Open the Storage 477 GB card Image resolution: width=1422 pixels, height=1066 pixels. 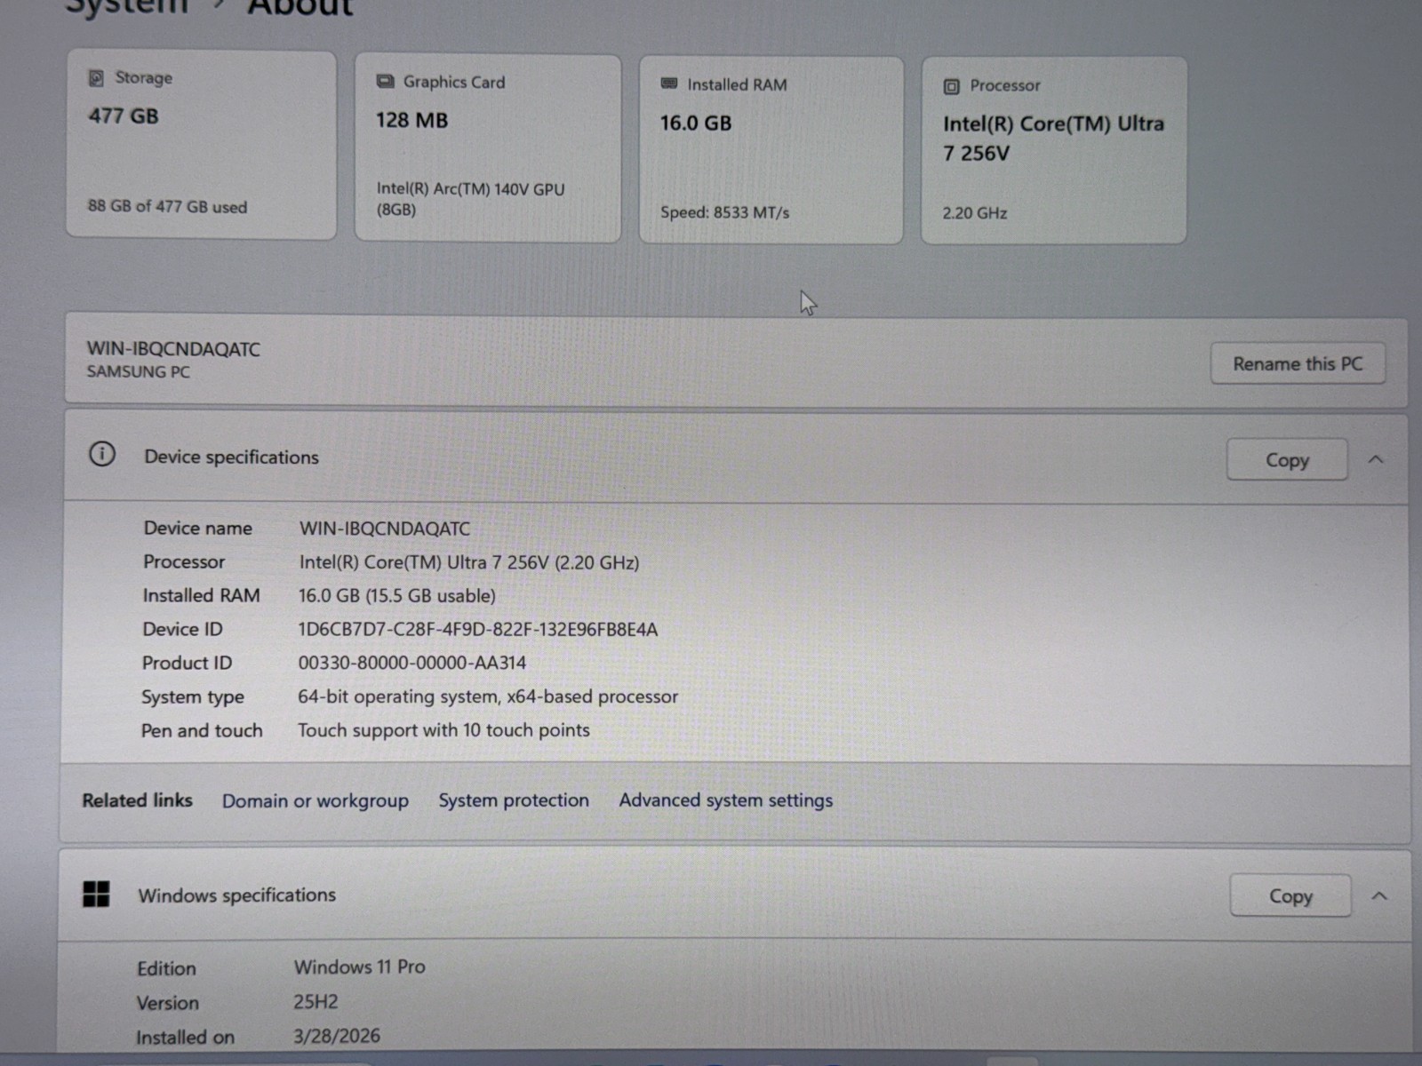click(202, 145)
